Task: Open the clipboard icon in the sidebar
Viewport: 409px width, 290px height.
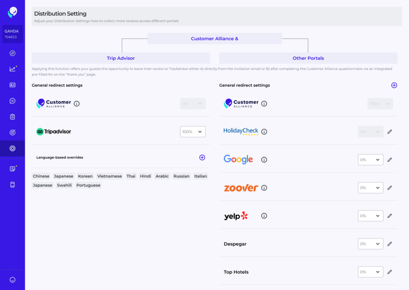Action: [x=12, y=117]
